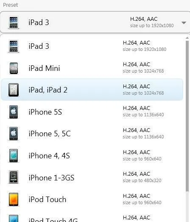
Task: Choose the iPad, iPad 2 preset
Action: [92, 90]
